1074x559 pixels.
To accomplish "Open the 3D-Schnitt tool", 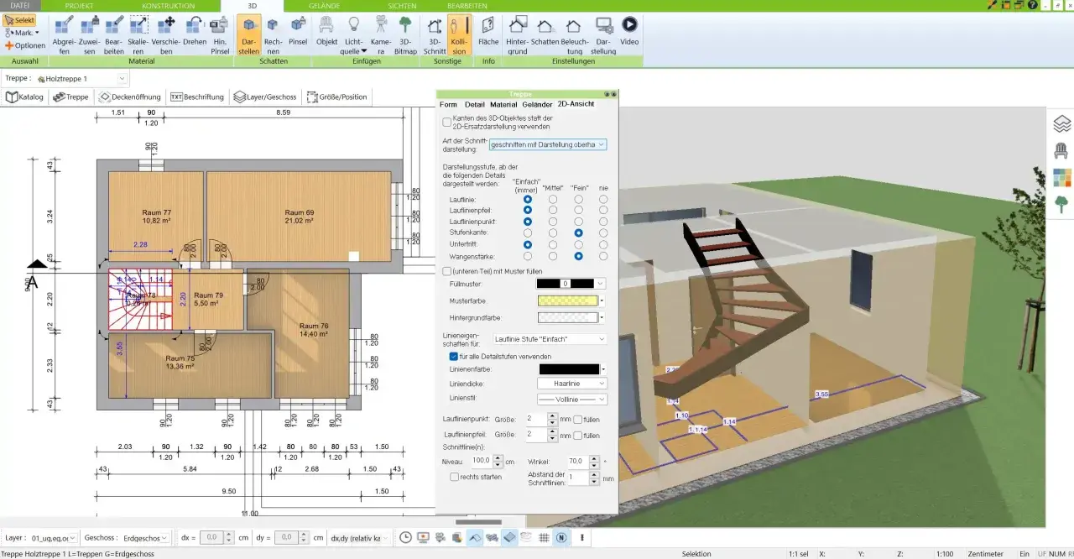I will (x=435, y=35).
